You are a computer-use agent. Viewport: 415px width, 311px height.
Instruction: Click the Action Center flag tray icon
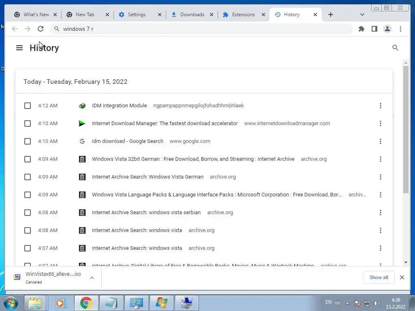pyautogui.click(x=357, y=303)
